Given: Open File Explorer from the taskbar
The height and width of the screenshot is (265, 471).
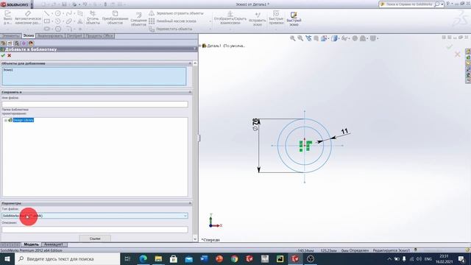Looking at the screenshot, I should 158,258.
